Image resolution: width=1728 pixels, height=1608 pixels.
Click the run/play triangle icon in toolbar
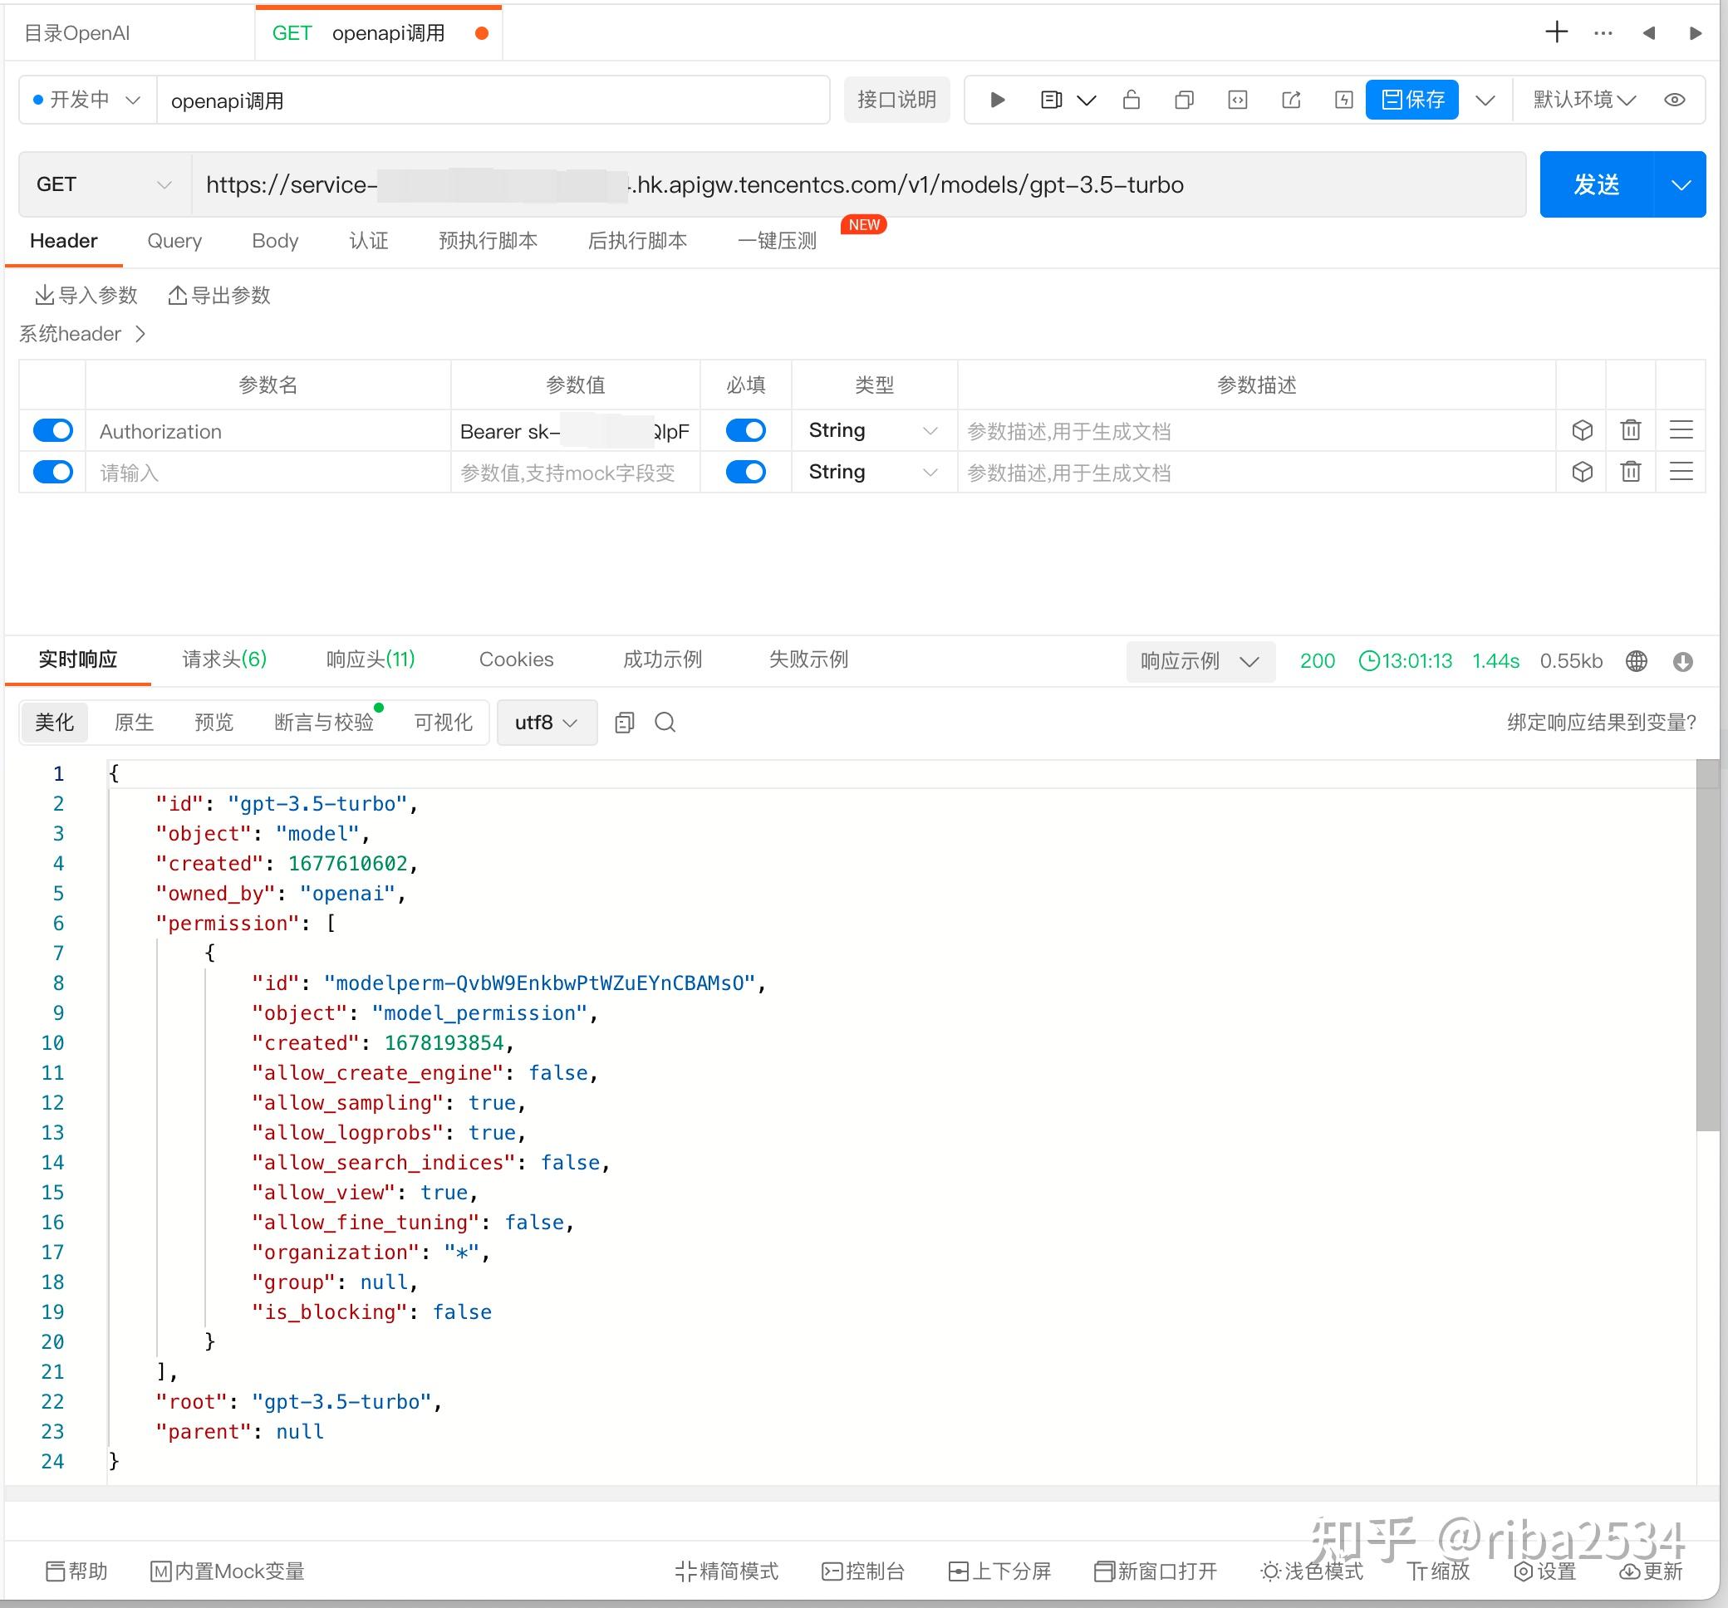tap(997, 100)
